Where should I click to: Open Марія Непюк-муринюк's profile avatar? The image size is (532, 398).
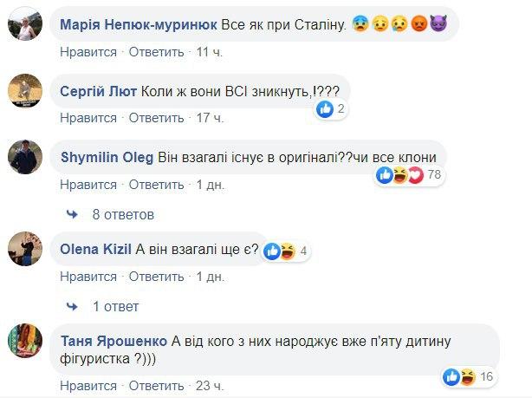point(25,24)
